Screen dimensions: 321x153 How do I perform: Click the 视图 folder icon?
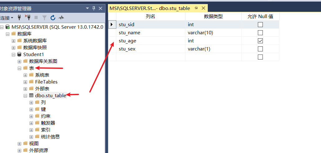[x=25, y=143]
